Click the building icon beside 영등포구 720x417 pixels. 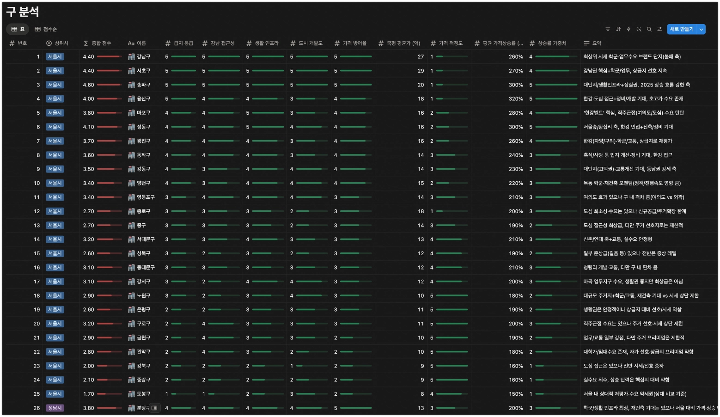click(131, 197)
